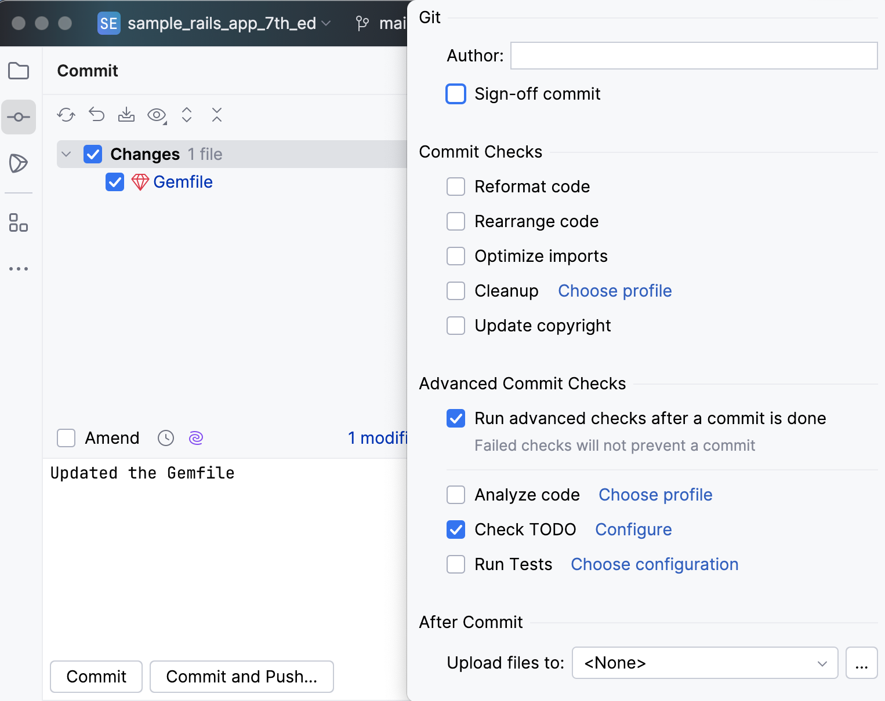Screen dimensions: 885x701
Task: Collapse the Changes tree node
Action: point(66,154)
